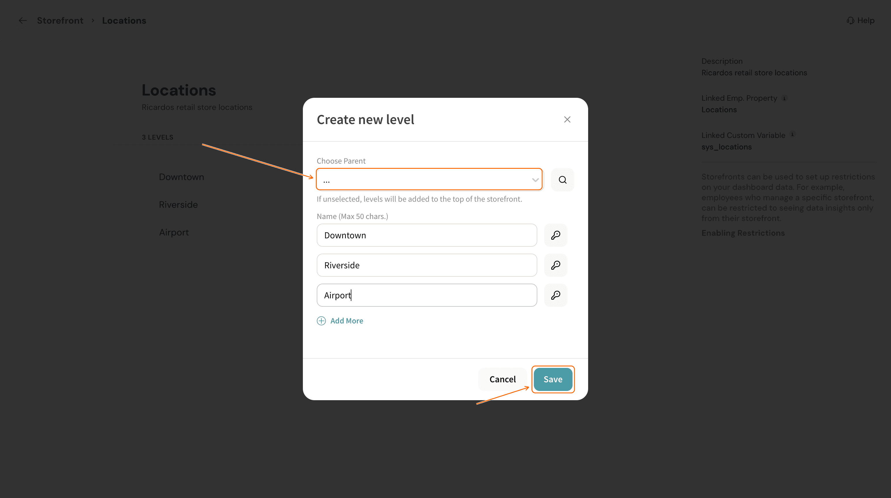Select Downtown level in background list
Image resolution: width=891 pixels, height=498 pixels.
click(182, 177)
